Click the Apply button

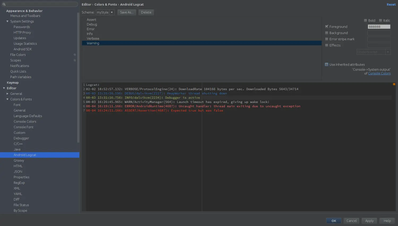click(369, 221)
